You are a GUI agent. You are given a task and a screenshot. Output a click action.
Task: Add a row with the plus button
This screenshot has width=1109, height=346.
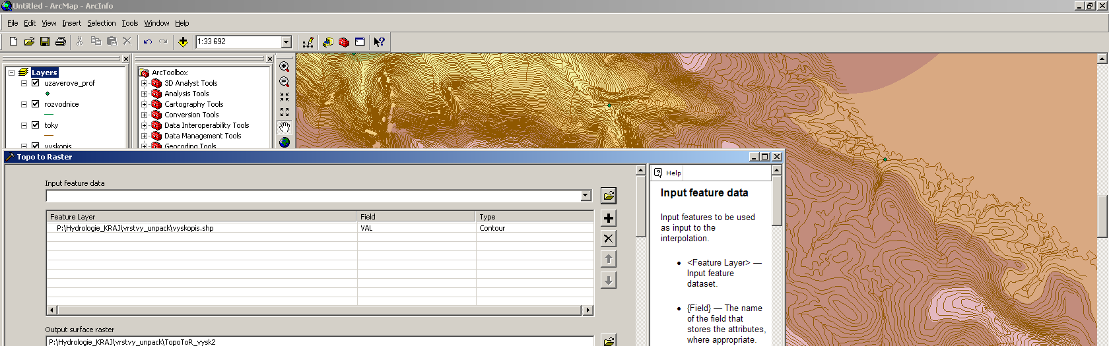click(609, 218)
